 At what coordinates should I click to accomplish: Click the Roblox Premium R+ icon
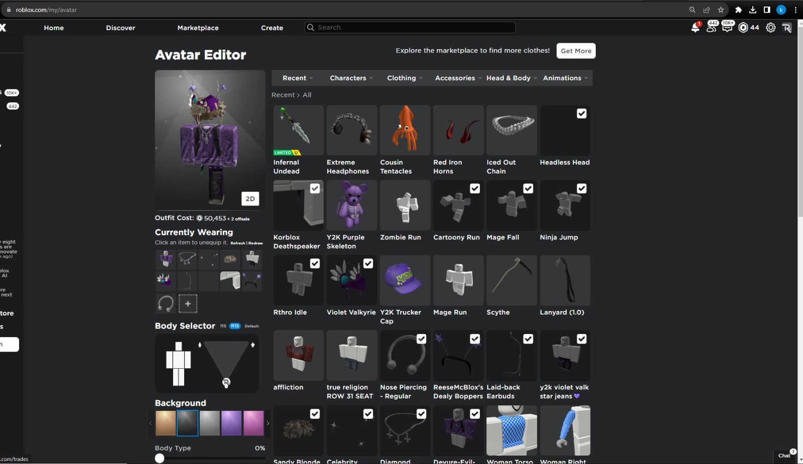coord(786,28)
